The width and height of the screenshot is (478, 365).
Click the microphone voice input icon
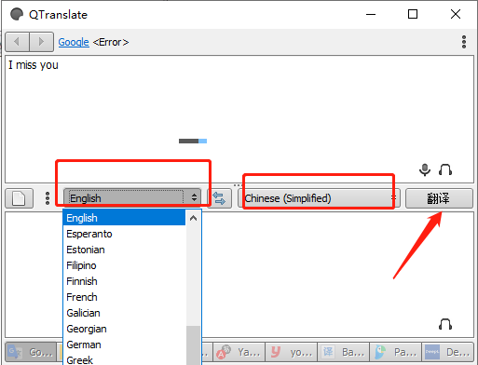425,169
